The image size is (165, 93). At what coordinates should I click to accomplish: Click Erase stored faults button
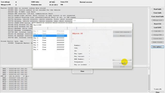pos(158,17)
